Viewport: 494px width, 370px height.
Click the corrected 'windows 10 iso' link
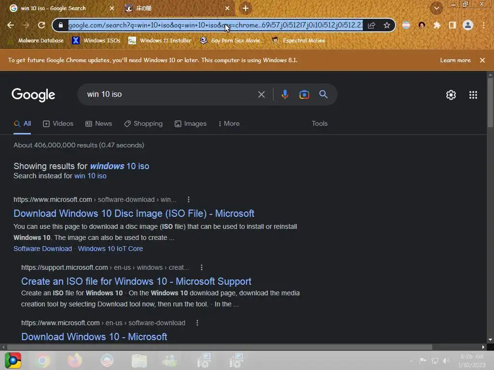120,166
